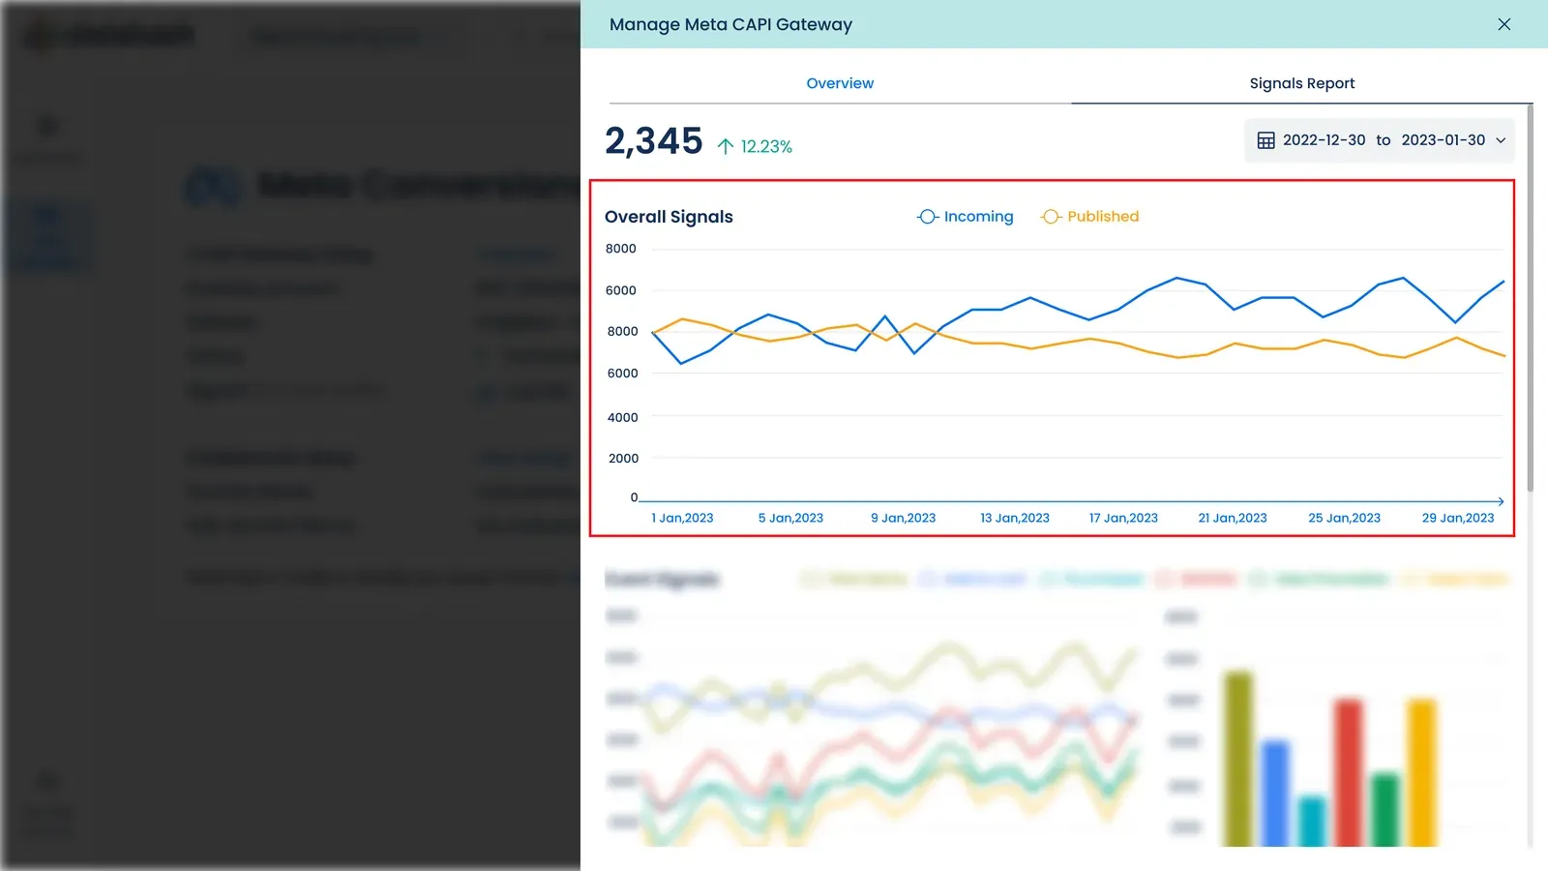The width and height of the screenshot is (1548, 871).
Task: Switch to the Overview tab
Action: point(840,83)
